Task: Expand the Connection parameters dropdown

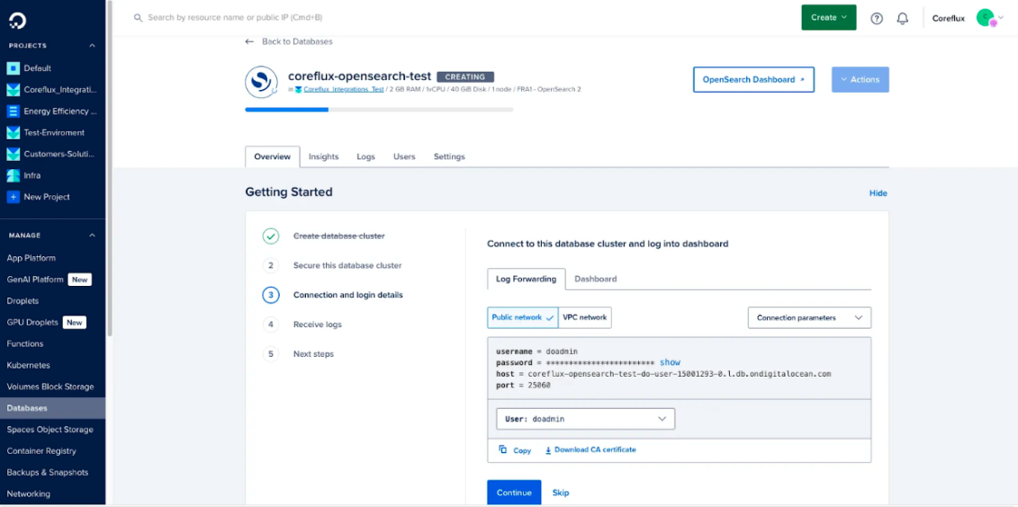Action: click(x=808, y=317)
